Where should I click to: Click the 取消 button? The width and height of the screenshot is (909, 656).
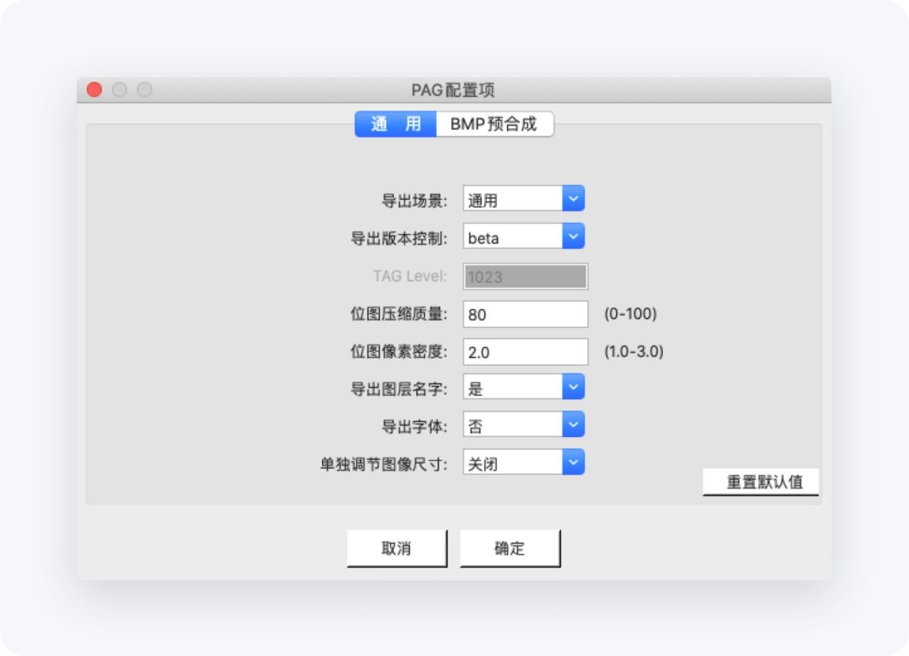tap(397, 548)
